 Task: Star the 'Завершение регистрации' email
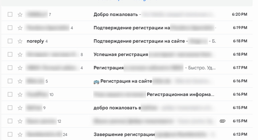click(x=20, y=135)
